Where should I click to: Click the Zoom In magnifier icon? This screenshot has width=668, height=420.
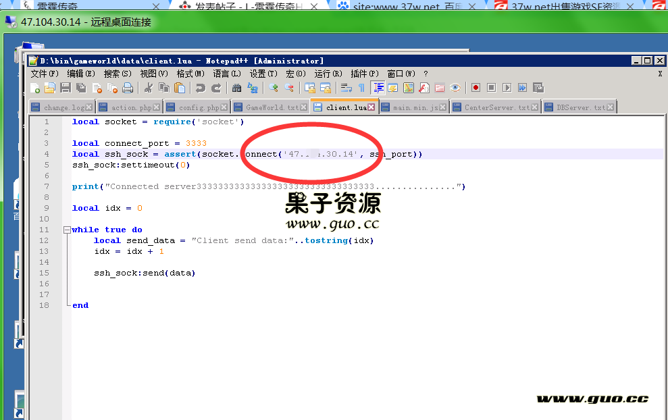[274, 88]
